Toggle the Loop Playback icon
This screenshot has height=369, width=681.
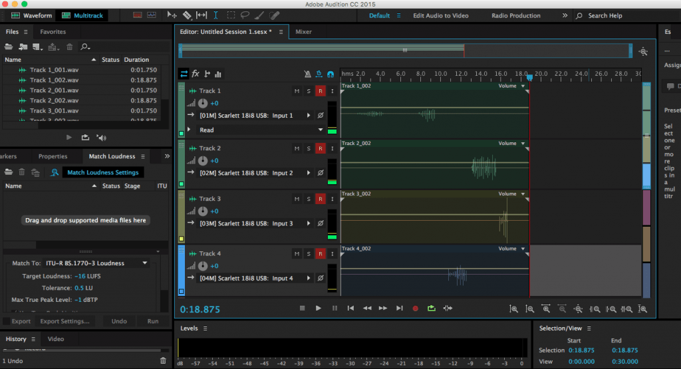pyautogui.click(x=431, y=308)
